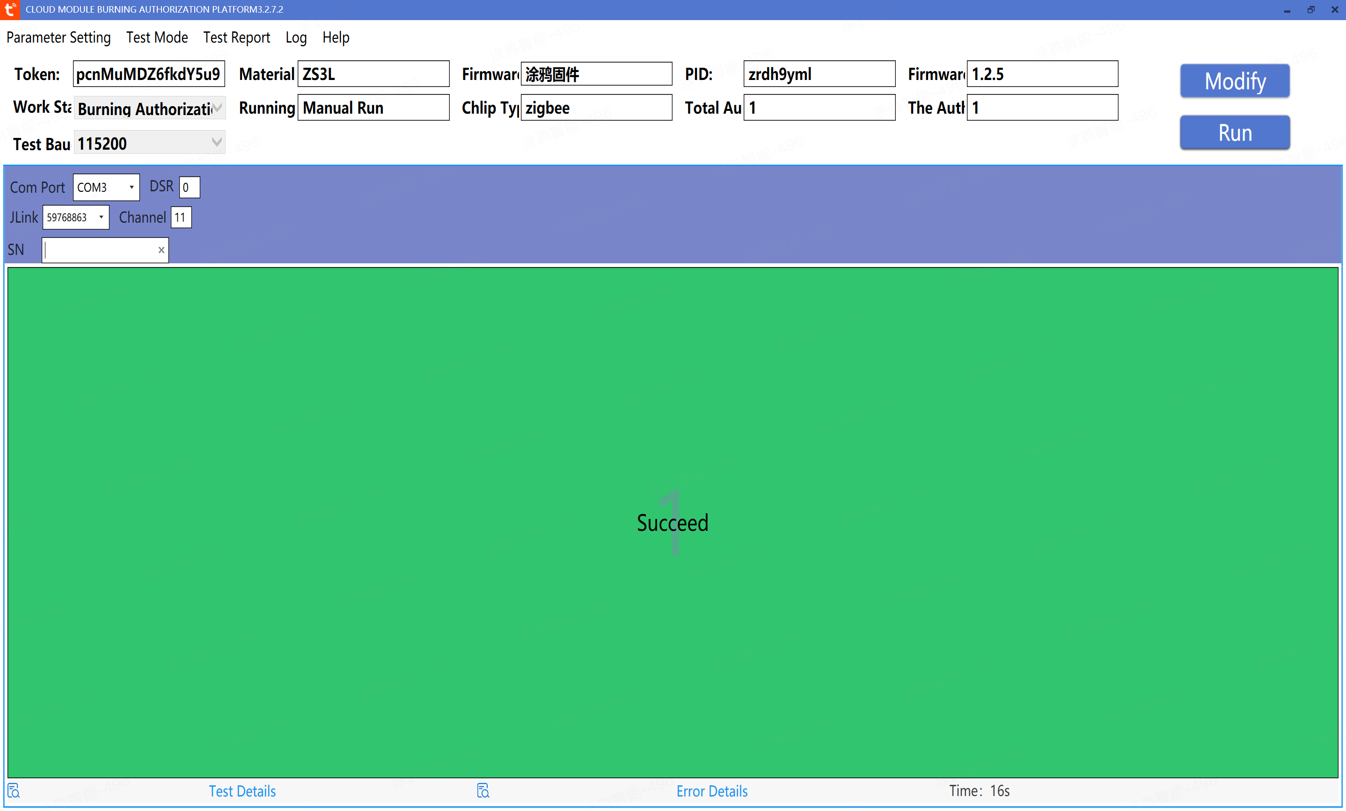Screen dimensions: 1346x811
Task: Click the green Succeed status panel
Action: (672, 522)
